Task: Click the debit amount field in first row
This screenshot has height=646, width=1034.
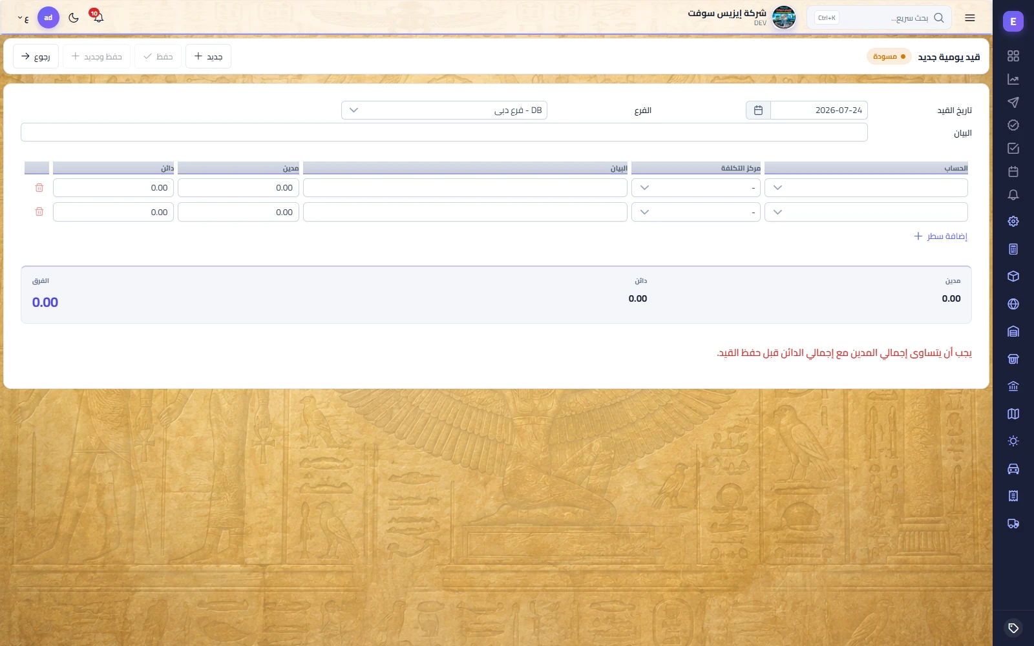Action: (x=238, y=187)
